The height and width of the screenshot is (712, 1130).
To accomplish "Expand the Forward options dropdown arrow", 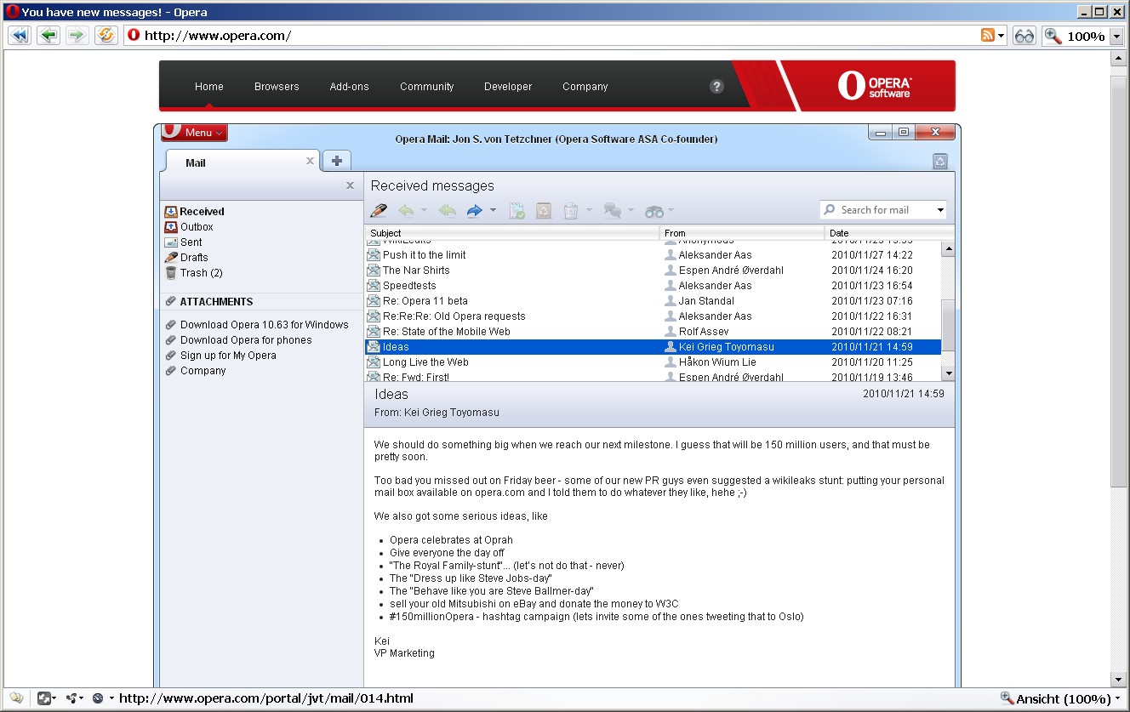I will point(492,210).
